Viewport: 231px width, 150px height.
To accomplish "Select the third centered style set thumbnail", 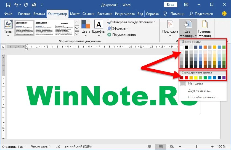I will [x=64, y=28].
